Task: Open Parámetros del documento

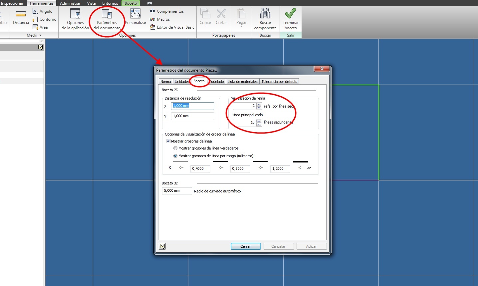Action: click(107, 19)
